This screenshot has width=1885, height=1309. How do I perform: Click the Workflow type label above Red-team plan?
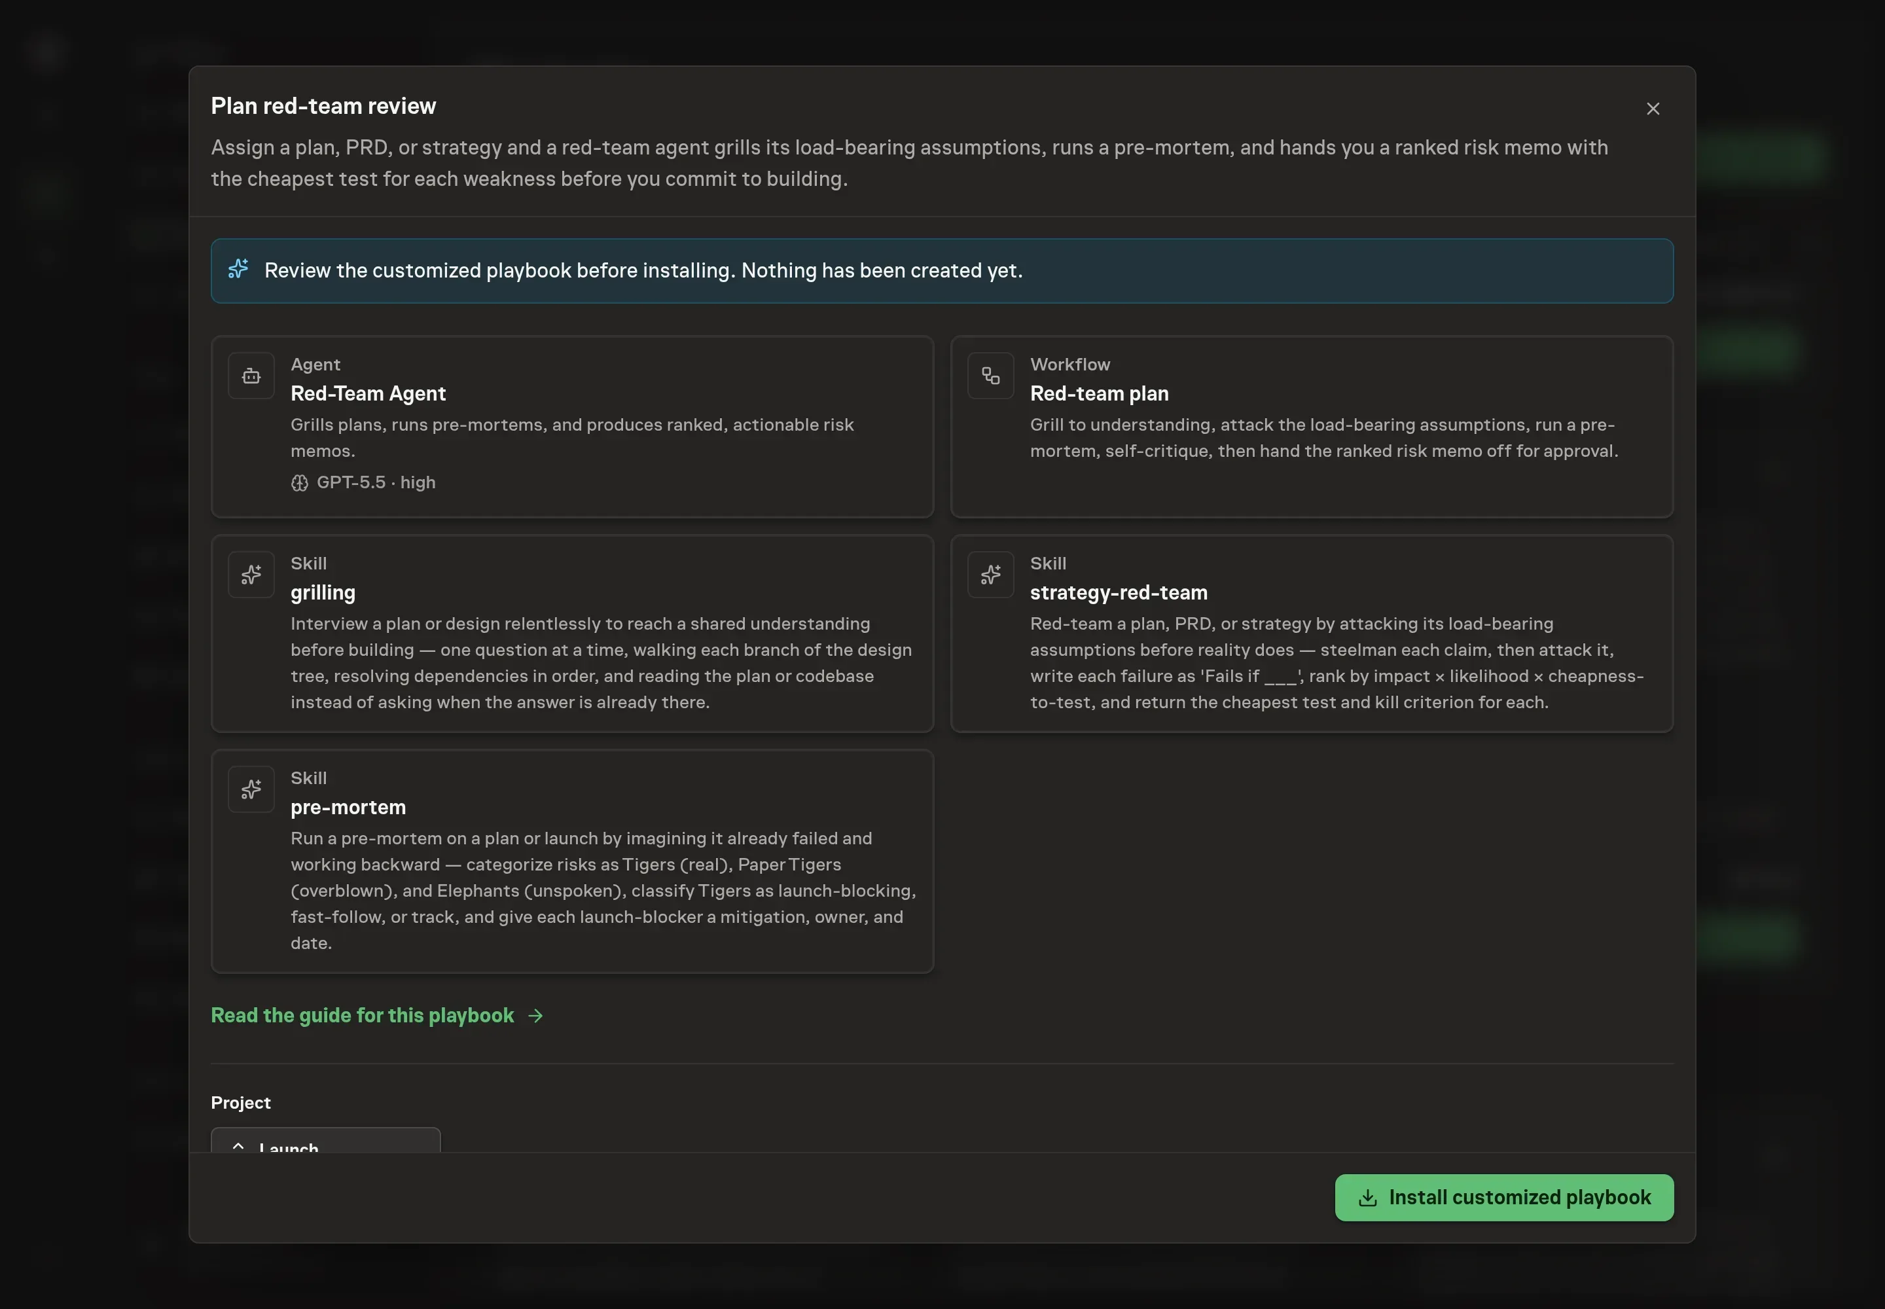pyautogui.click(x=1069, y=364)
